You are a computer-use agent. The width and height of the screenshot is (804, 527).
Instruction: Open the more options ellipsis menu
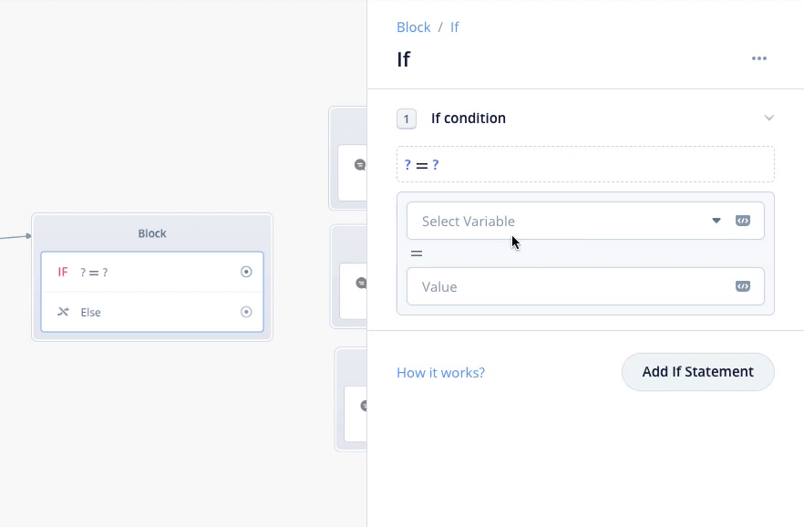(x=759, y=59)
